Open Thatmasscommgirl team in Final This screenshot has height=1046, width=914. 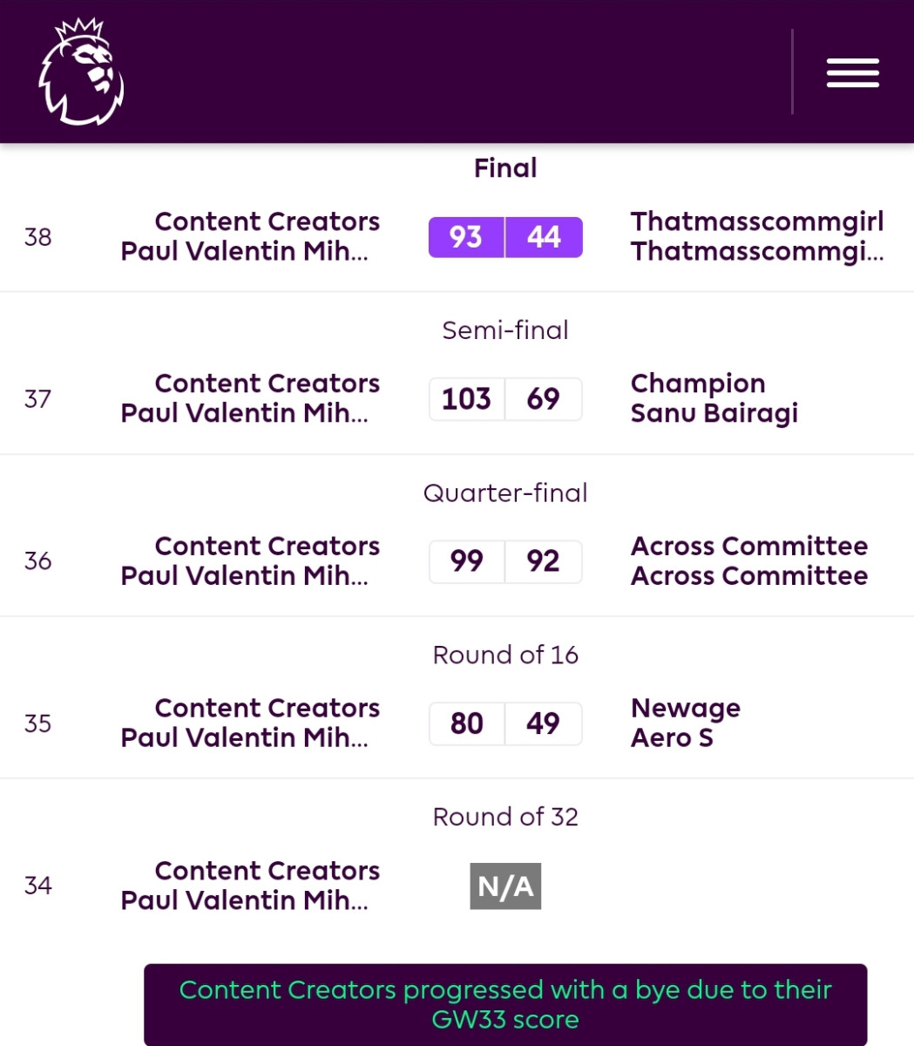[757, 236]
